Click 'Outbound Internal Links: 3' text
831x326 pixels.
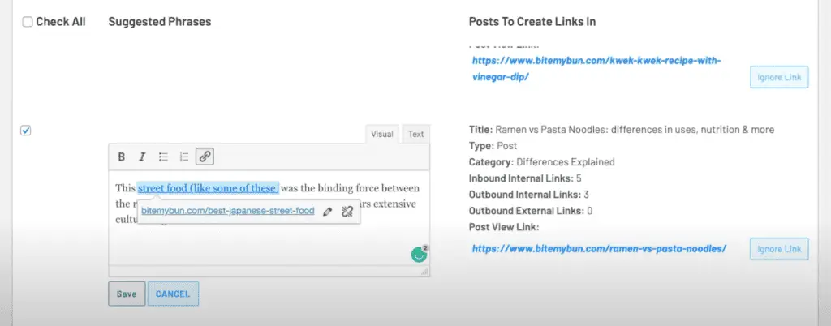529,195
